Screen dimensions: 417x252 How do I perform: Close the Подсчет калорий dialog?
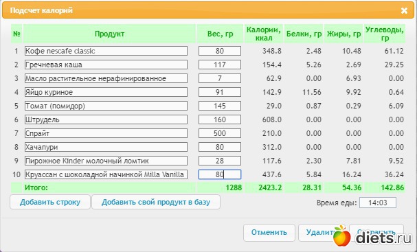tap(404, 10)
